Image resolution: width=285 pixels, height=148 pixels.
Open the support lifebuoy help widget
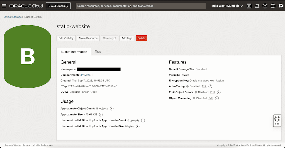[277, 120]
